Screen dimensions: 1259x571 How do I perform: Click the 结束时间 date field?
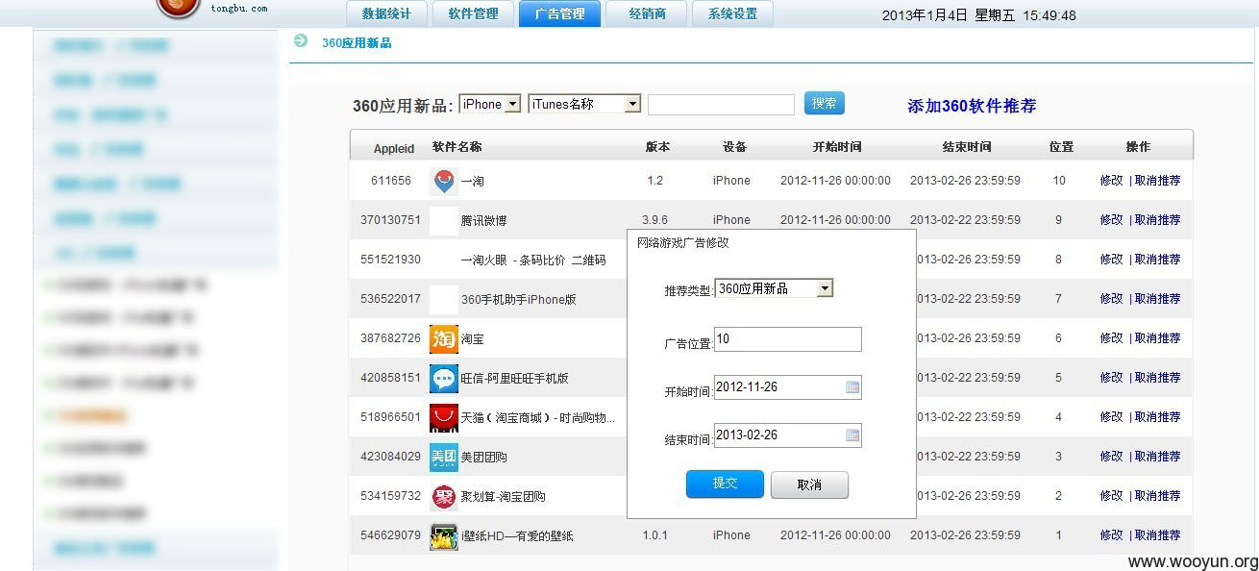click(x=788, y=434)
